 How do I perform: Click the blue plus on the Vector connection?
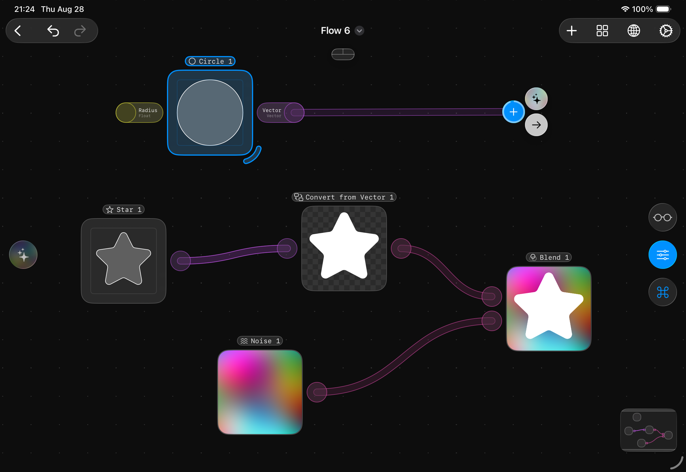513,112
